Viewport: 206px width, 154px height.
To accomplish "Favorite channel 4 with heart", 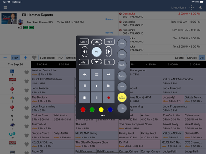I will (x=26, y=81).
